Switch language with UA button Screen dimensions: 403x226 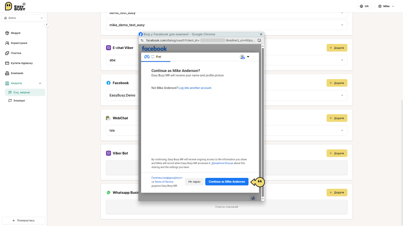[x=364, y=6]
